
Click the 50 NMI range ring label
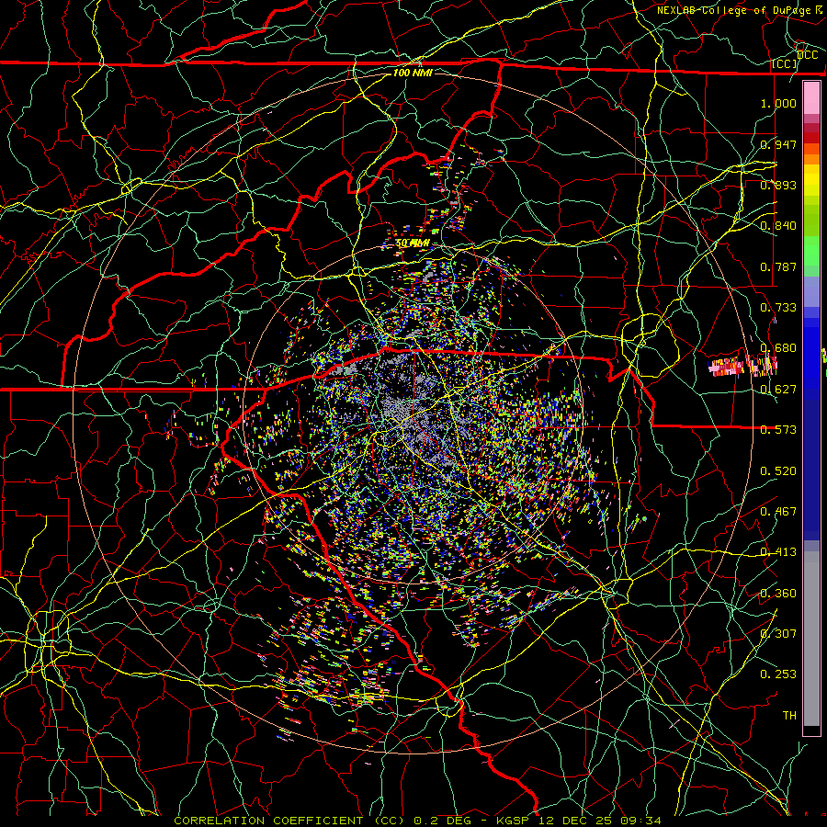pos(413,244)
